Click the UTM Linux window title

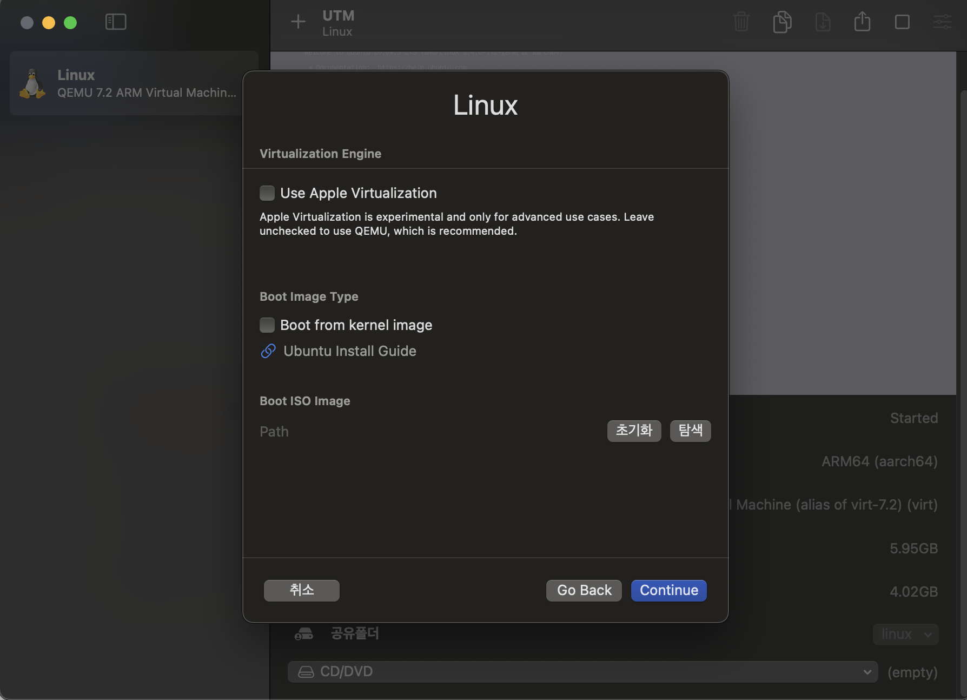[x=339, y=23]
